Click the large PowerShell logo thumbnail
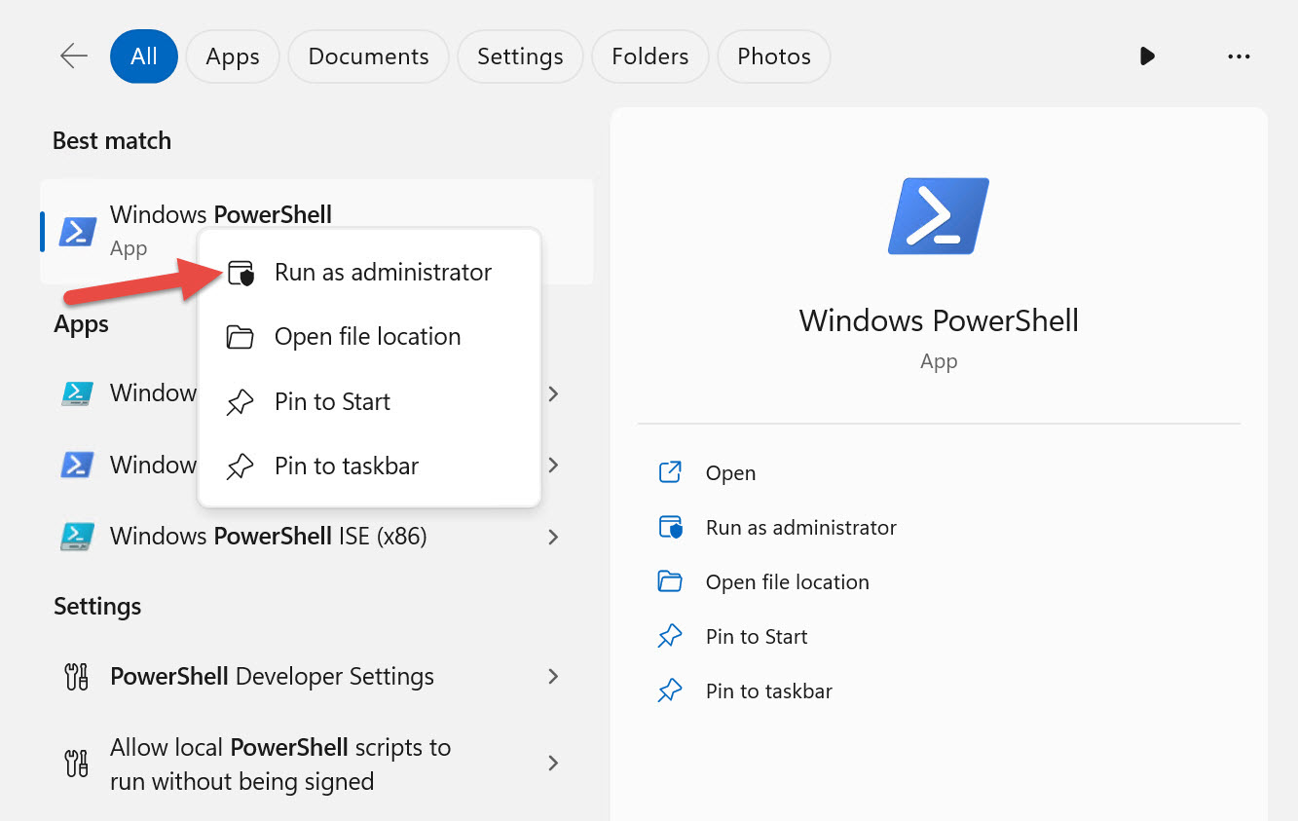 click(x=938, y=215)
